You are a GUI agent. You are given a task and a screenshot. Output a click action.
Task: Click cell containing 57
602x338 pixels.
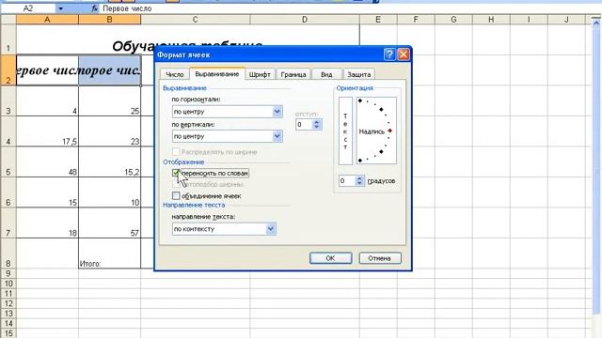pyautogui.click(x=109, y=223)
